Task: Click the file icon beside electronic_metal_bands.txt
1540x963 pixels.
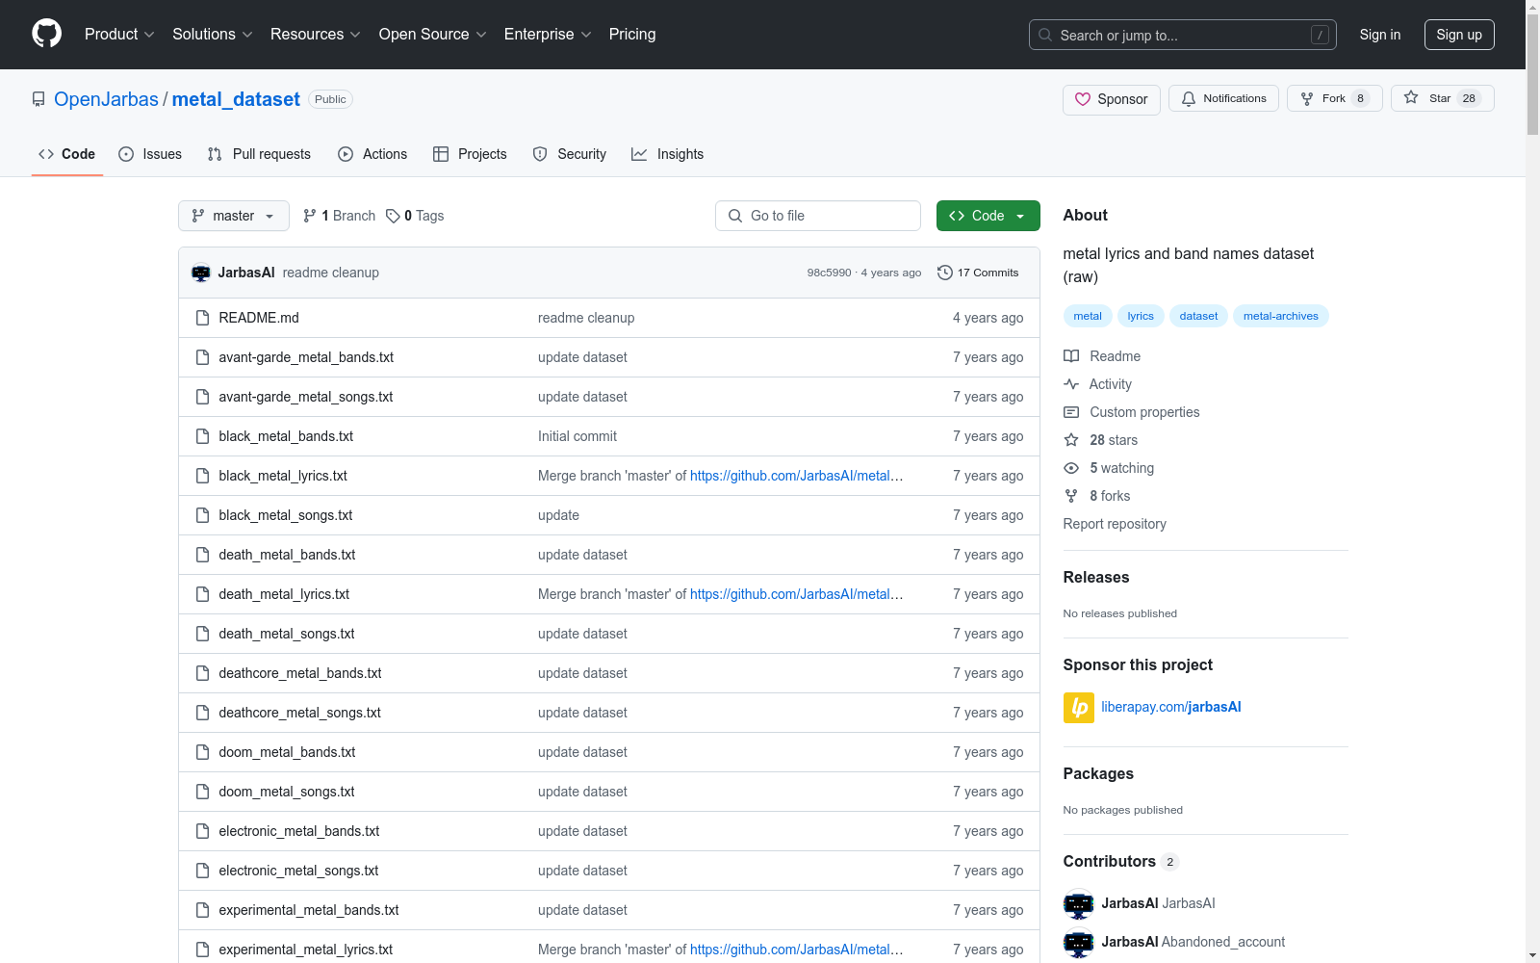Action: point(202,831)
